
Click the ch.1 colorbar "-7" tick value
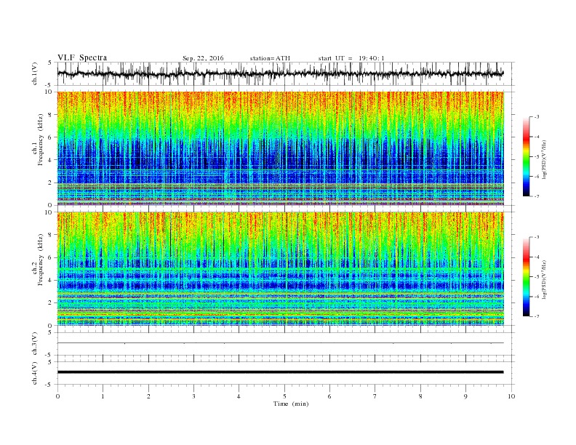pyautogui.click(x=537, y=196)
